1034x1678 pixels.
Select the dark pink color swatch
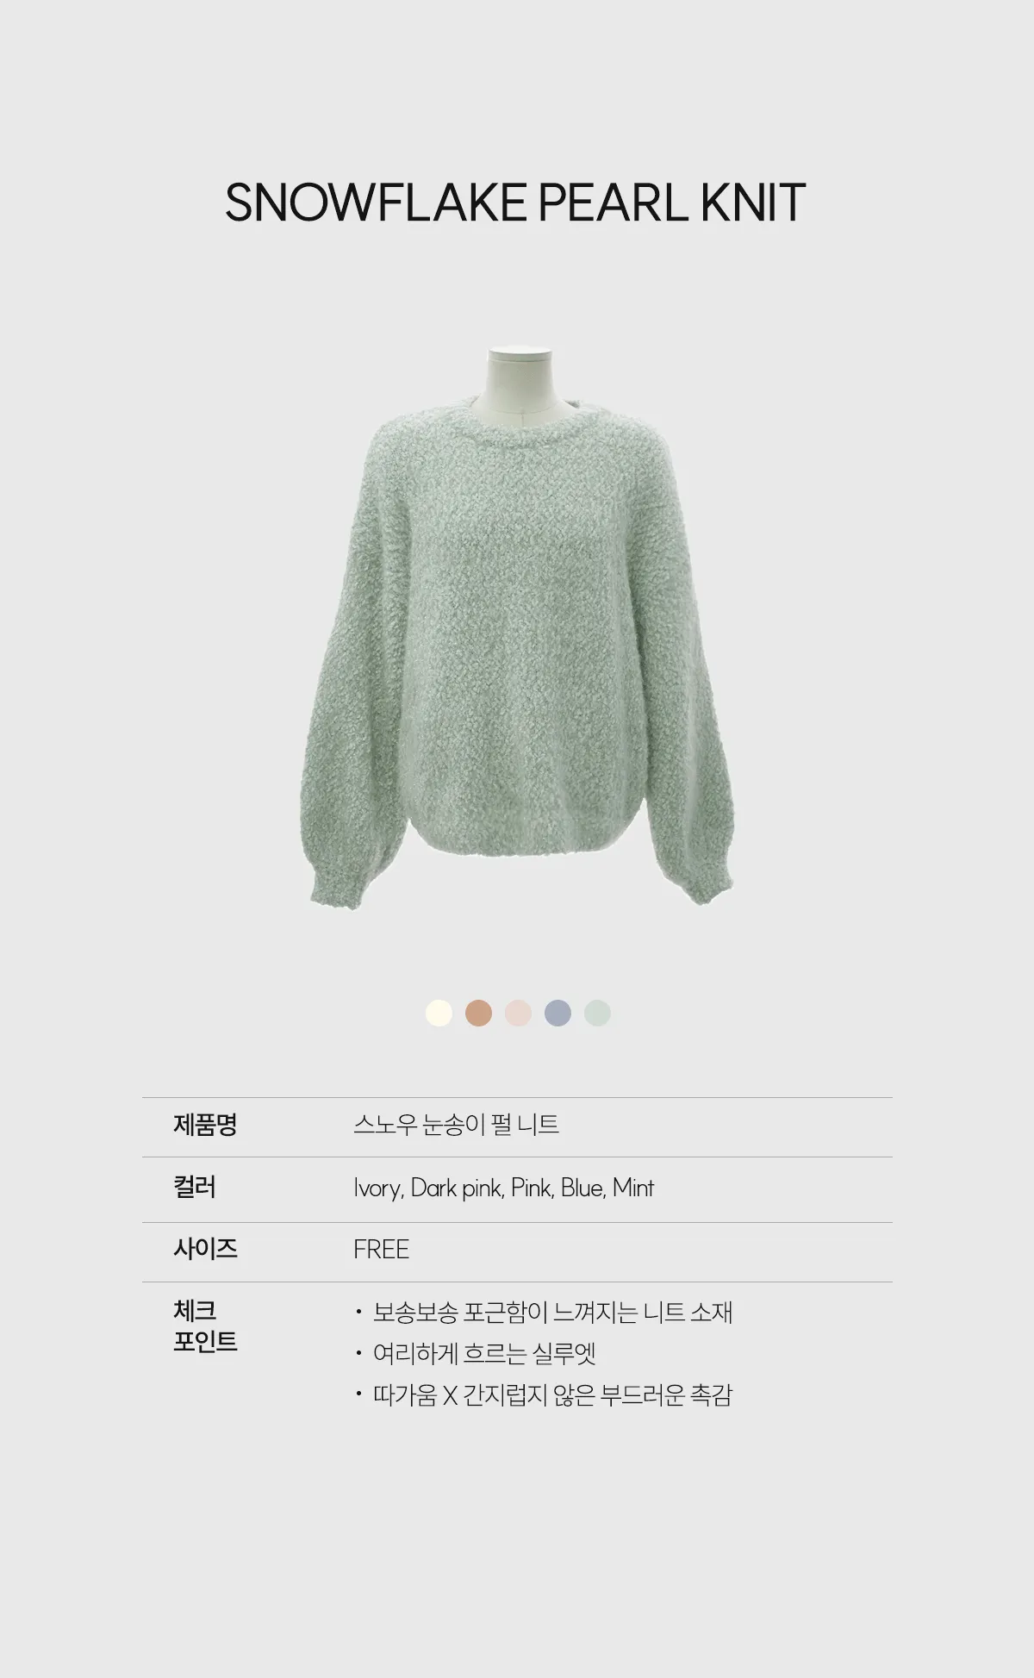pyautogui.click(x=478, y=1013)
